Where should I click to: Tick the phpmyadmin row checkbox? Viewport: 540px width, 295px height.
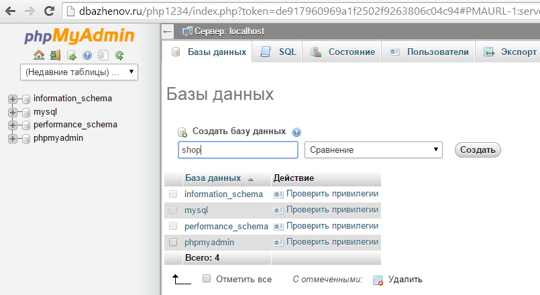173,242
